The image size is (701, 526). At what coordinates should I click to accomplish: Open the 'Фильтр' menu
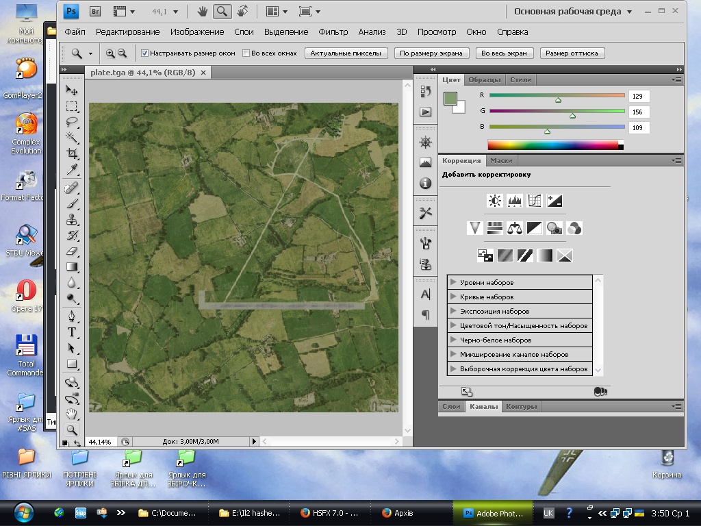pos(333,32)
